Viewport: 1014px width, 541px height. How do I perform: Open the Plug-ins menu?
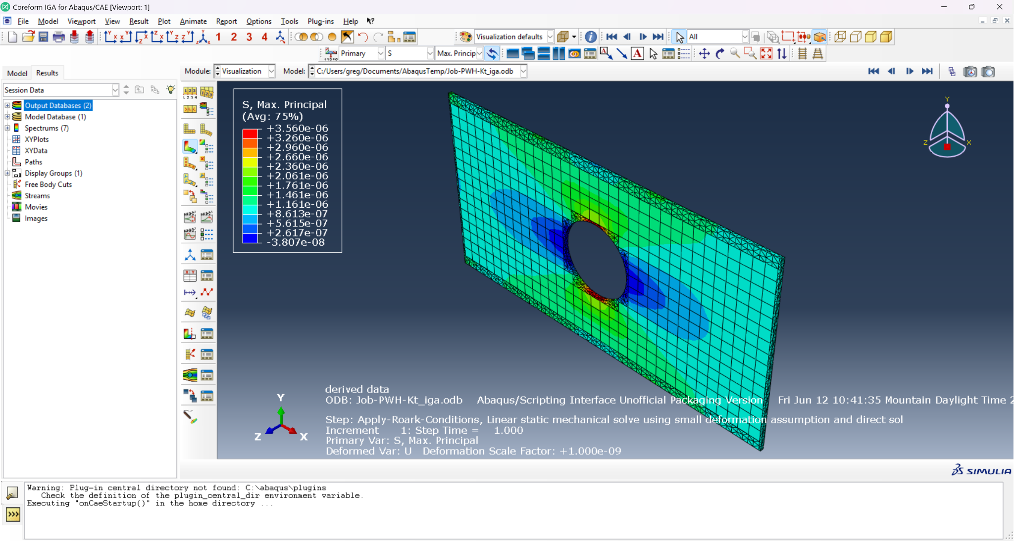click(320, 21)
